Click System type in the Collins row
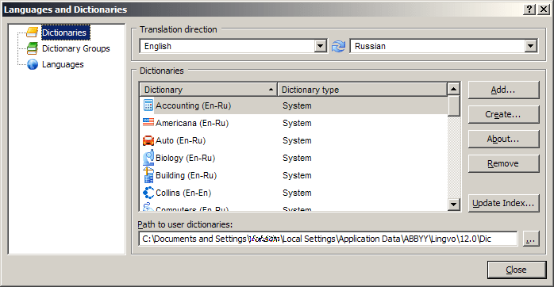Image resolution: width=554 pixels, height=287 pixels. 297,193
